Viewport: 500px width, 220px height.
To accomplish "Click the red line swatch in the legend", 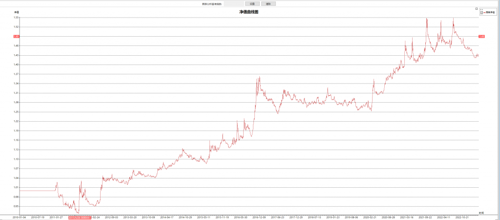I will point(484,12).
